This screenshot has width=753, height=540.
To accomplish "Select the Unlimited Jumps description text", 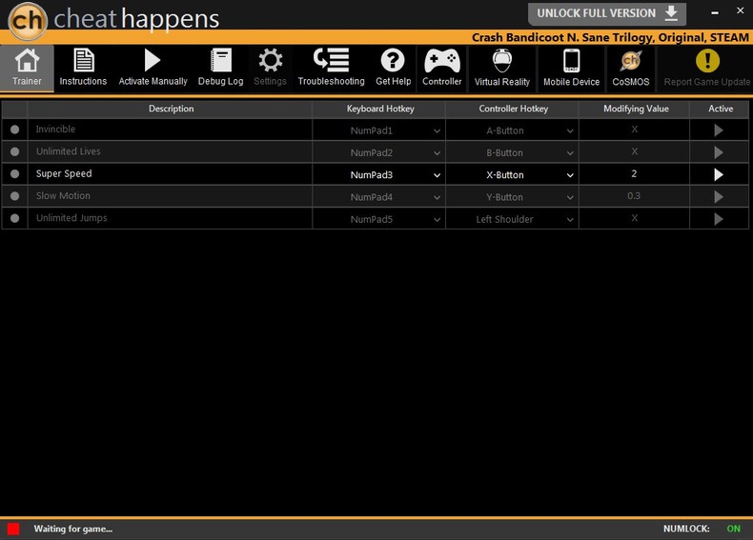I will tap(71, 218).
